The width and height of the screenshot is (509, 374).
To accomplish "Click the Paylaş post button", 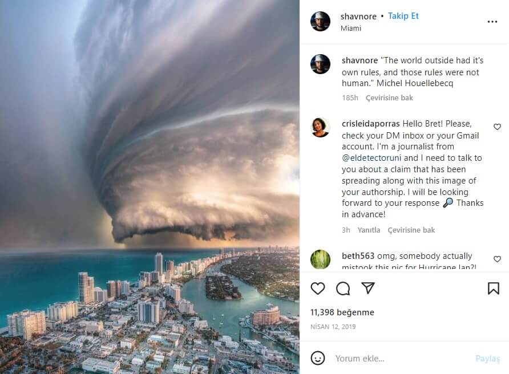I will [487, 359].
